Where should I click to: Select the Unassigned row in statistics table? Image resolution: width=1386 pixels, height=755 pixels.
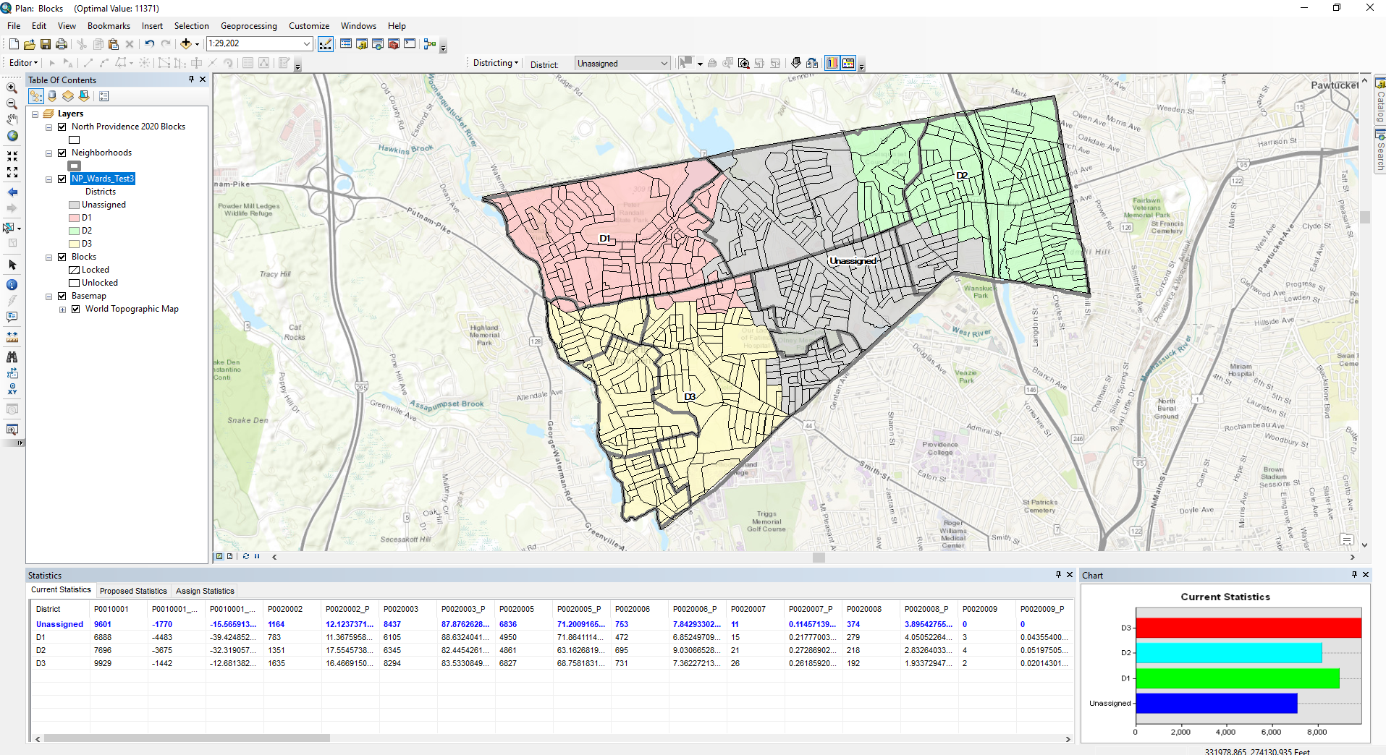point(552,624)
